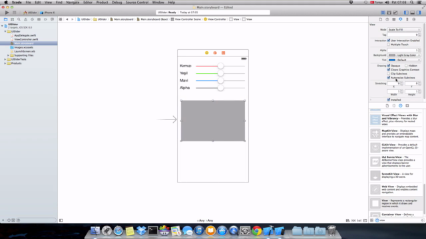Open Chrome from the Dock

(x=256, y=230)
